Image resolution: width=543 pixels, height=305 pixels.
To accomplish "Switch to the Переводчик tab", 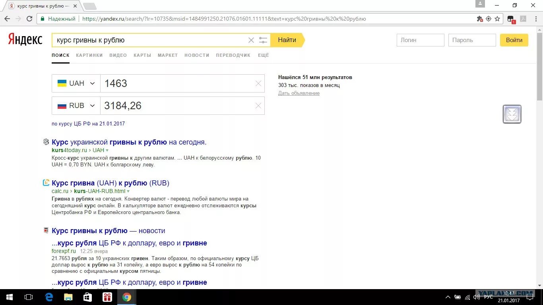I will [x=233, y=55].
